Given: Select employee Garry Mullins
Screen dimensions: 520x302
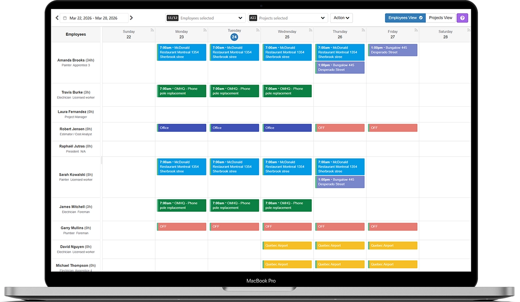Looking at the screenshot, I should 76,230.
